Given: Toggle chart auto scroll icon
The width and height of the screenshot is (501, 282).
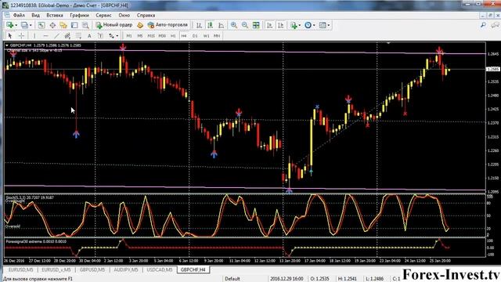Looking at the screenshot, I should [269, 25].
